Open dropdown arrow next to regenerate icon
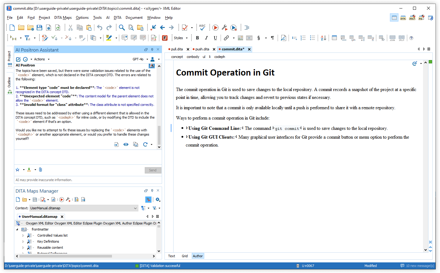 151,144
